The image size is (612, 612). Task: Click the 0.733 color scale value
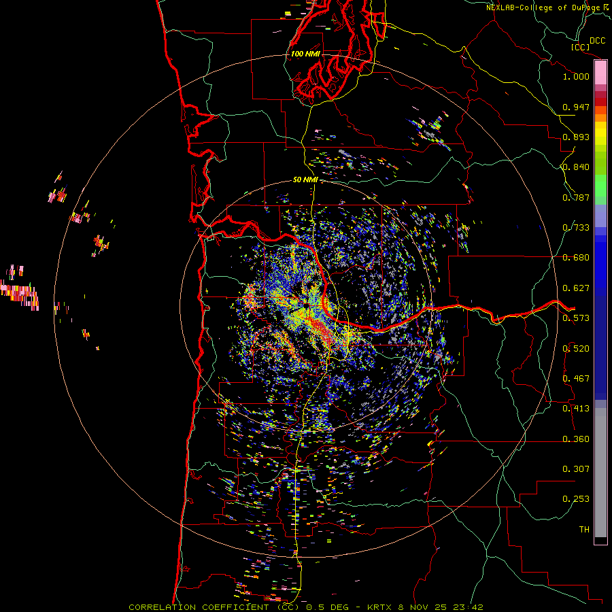pos(576,228)
